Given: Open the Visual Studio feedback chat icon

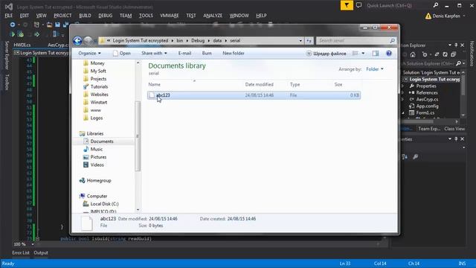Looking at the screenshot, I should [358, 5].
